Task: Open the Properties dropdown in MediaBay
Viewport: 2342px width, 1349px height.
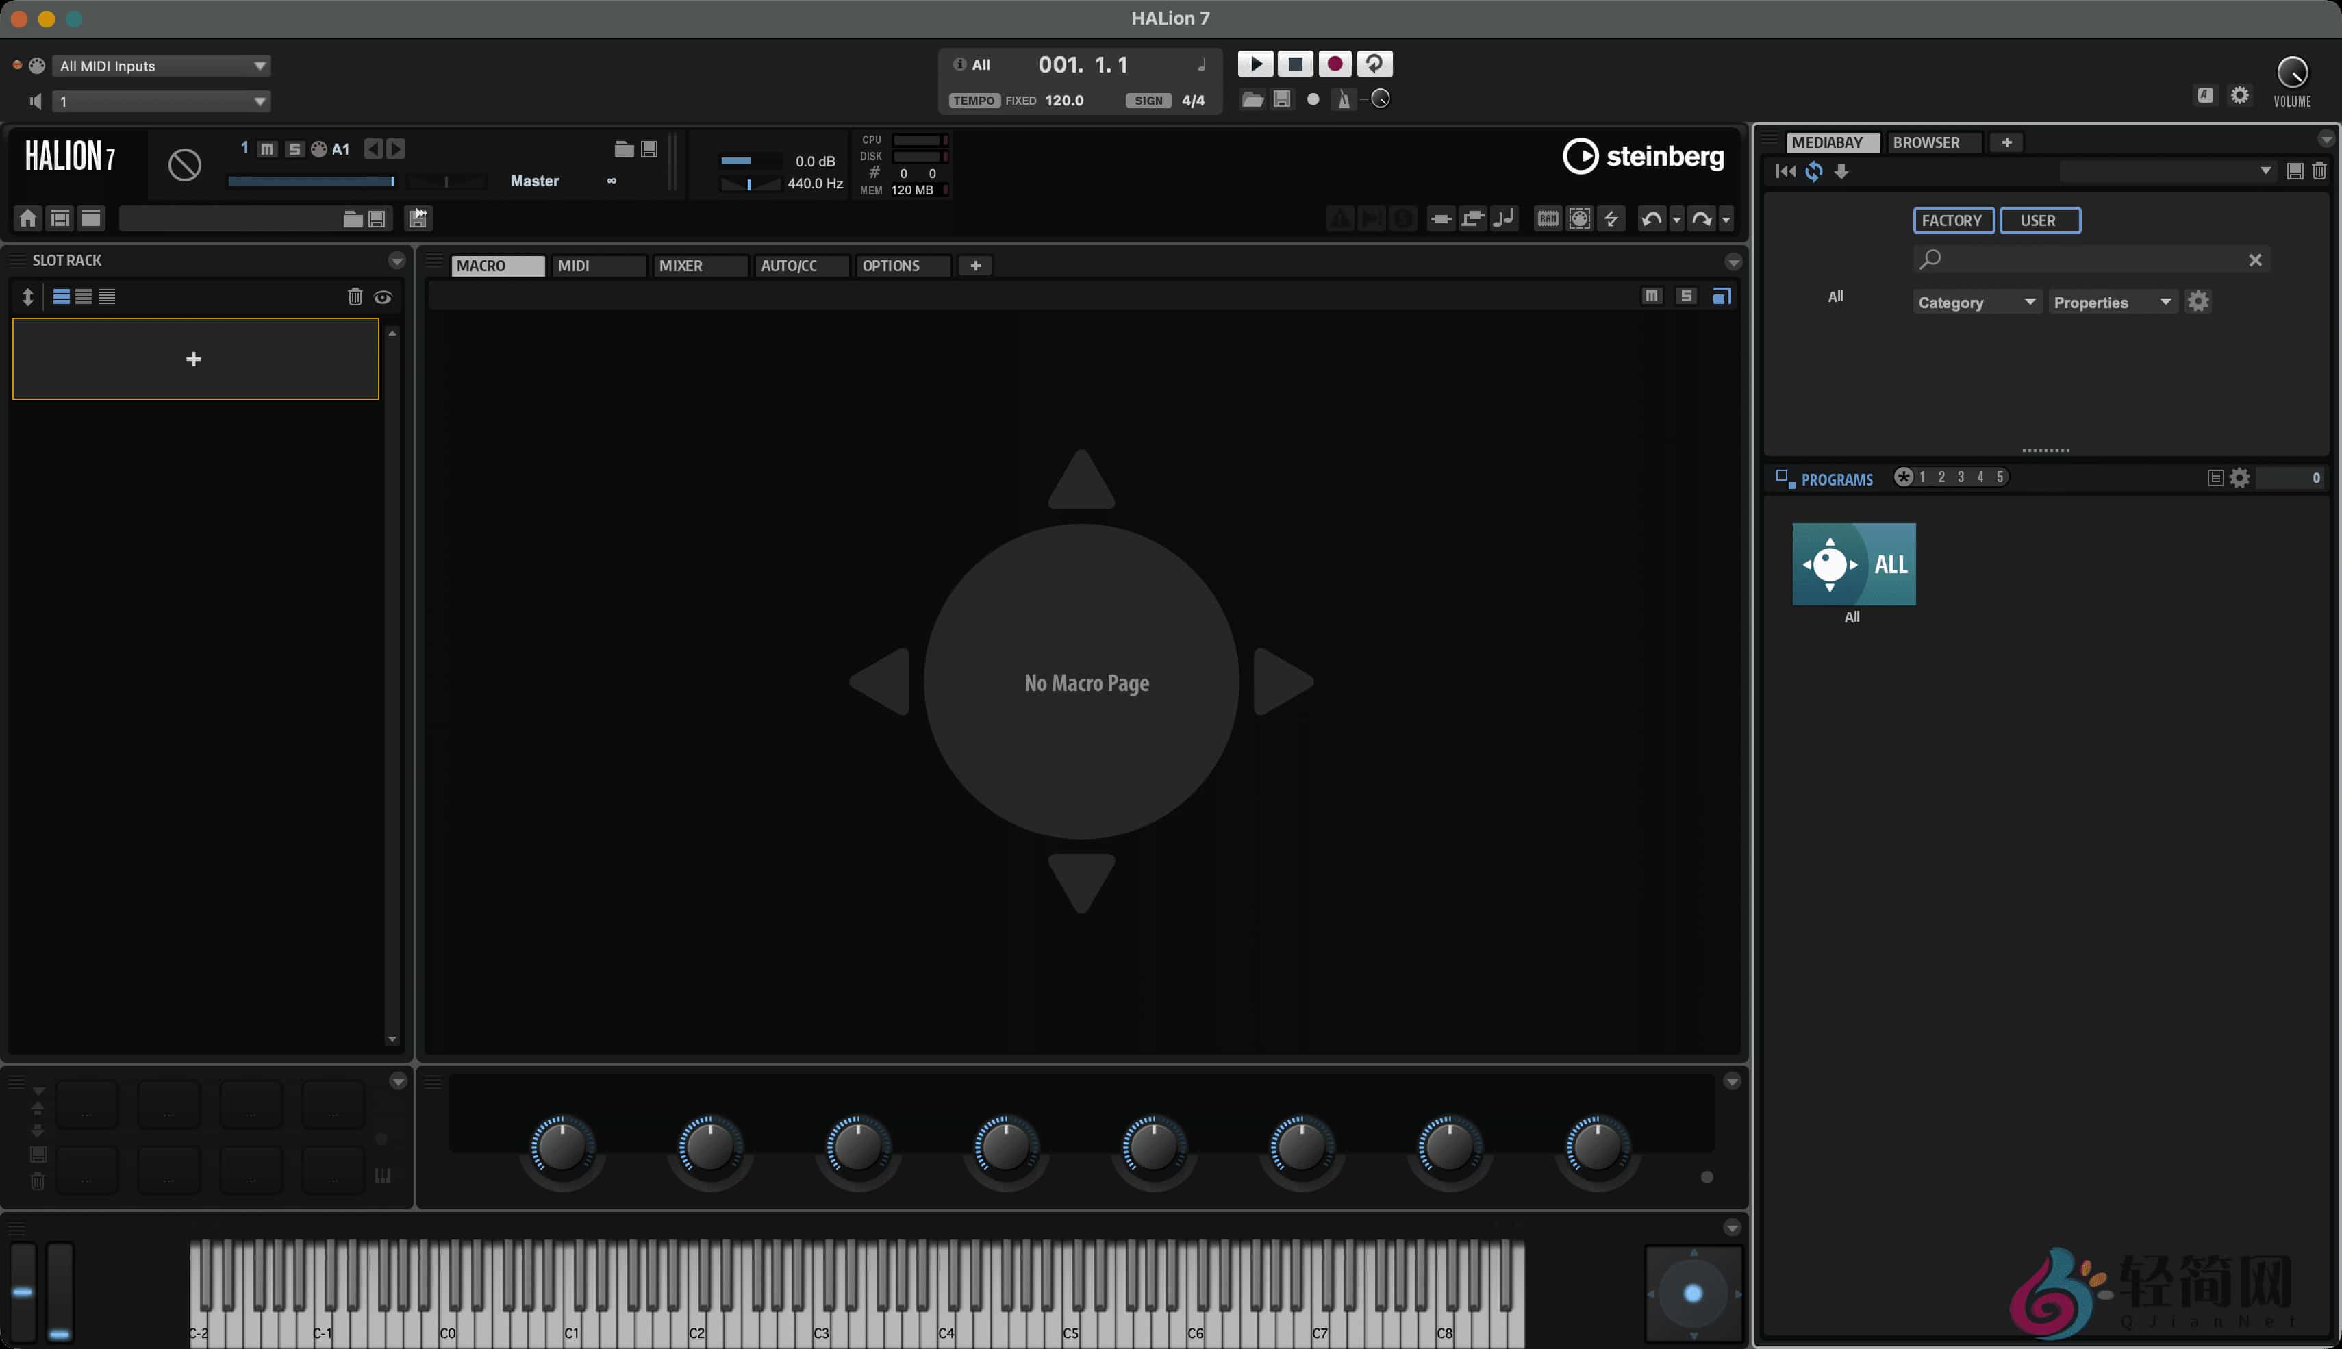Action: (2111, 302)
